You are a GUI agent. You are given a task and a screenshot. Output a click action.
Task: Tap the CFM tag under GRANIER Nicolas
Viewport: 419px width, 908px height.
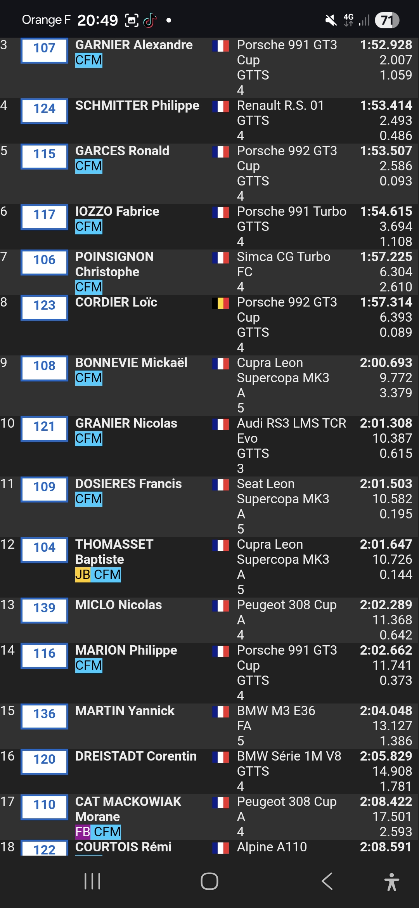(x=89, y=438)
